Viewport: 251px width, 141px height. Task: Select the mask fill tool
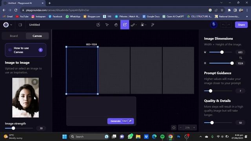click(142, 25)
